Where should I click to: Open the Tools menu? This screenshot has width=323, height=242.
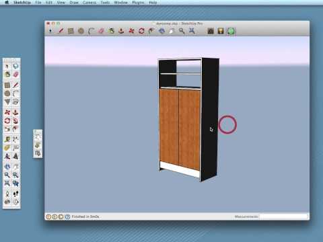tap(105, 3)
